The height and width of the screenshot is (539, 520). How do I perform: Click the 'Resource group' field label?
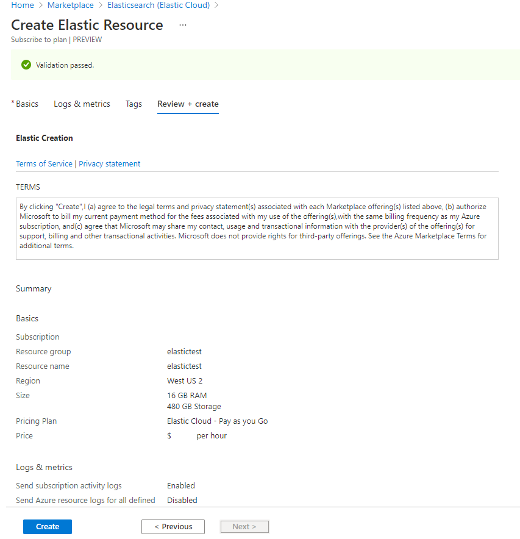pyautogui.click(x=43, y=352)
